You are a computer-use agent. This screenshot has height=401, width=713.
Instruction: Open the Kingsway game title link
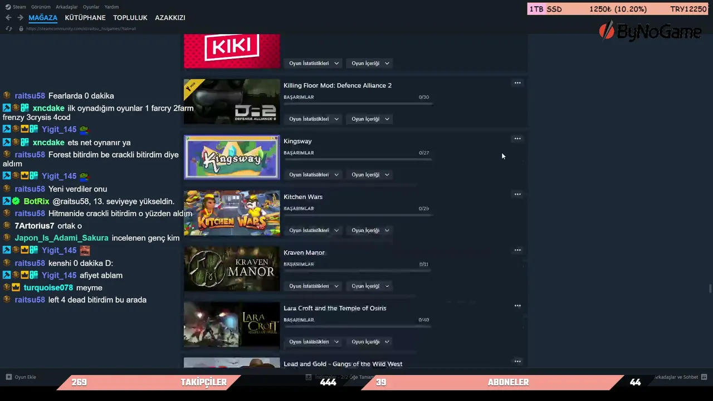coord(297,141)
